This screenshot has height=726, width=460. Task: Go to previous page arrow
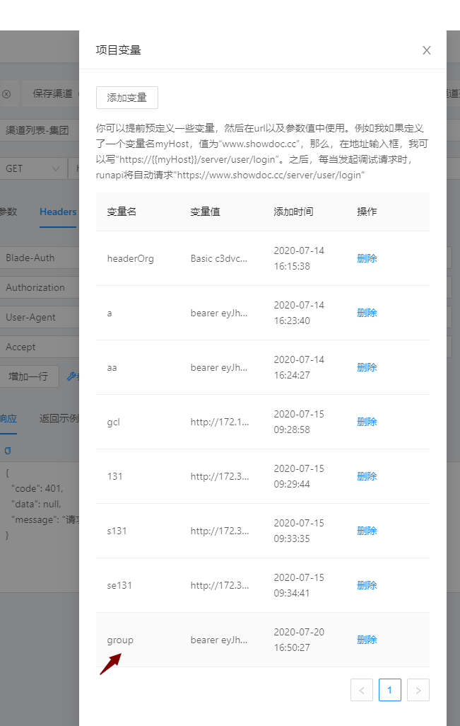(x=362, y=690)
